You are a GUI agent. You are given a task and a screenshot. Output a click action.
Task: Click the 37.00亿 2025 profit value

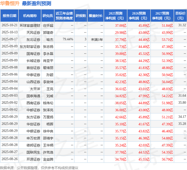[x=120, y=26]
